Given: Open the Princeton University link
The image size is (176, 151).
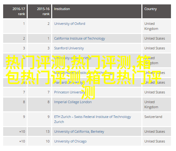Looking at the screenshot, I should pos(69,92).
